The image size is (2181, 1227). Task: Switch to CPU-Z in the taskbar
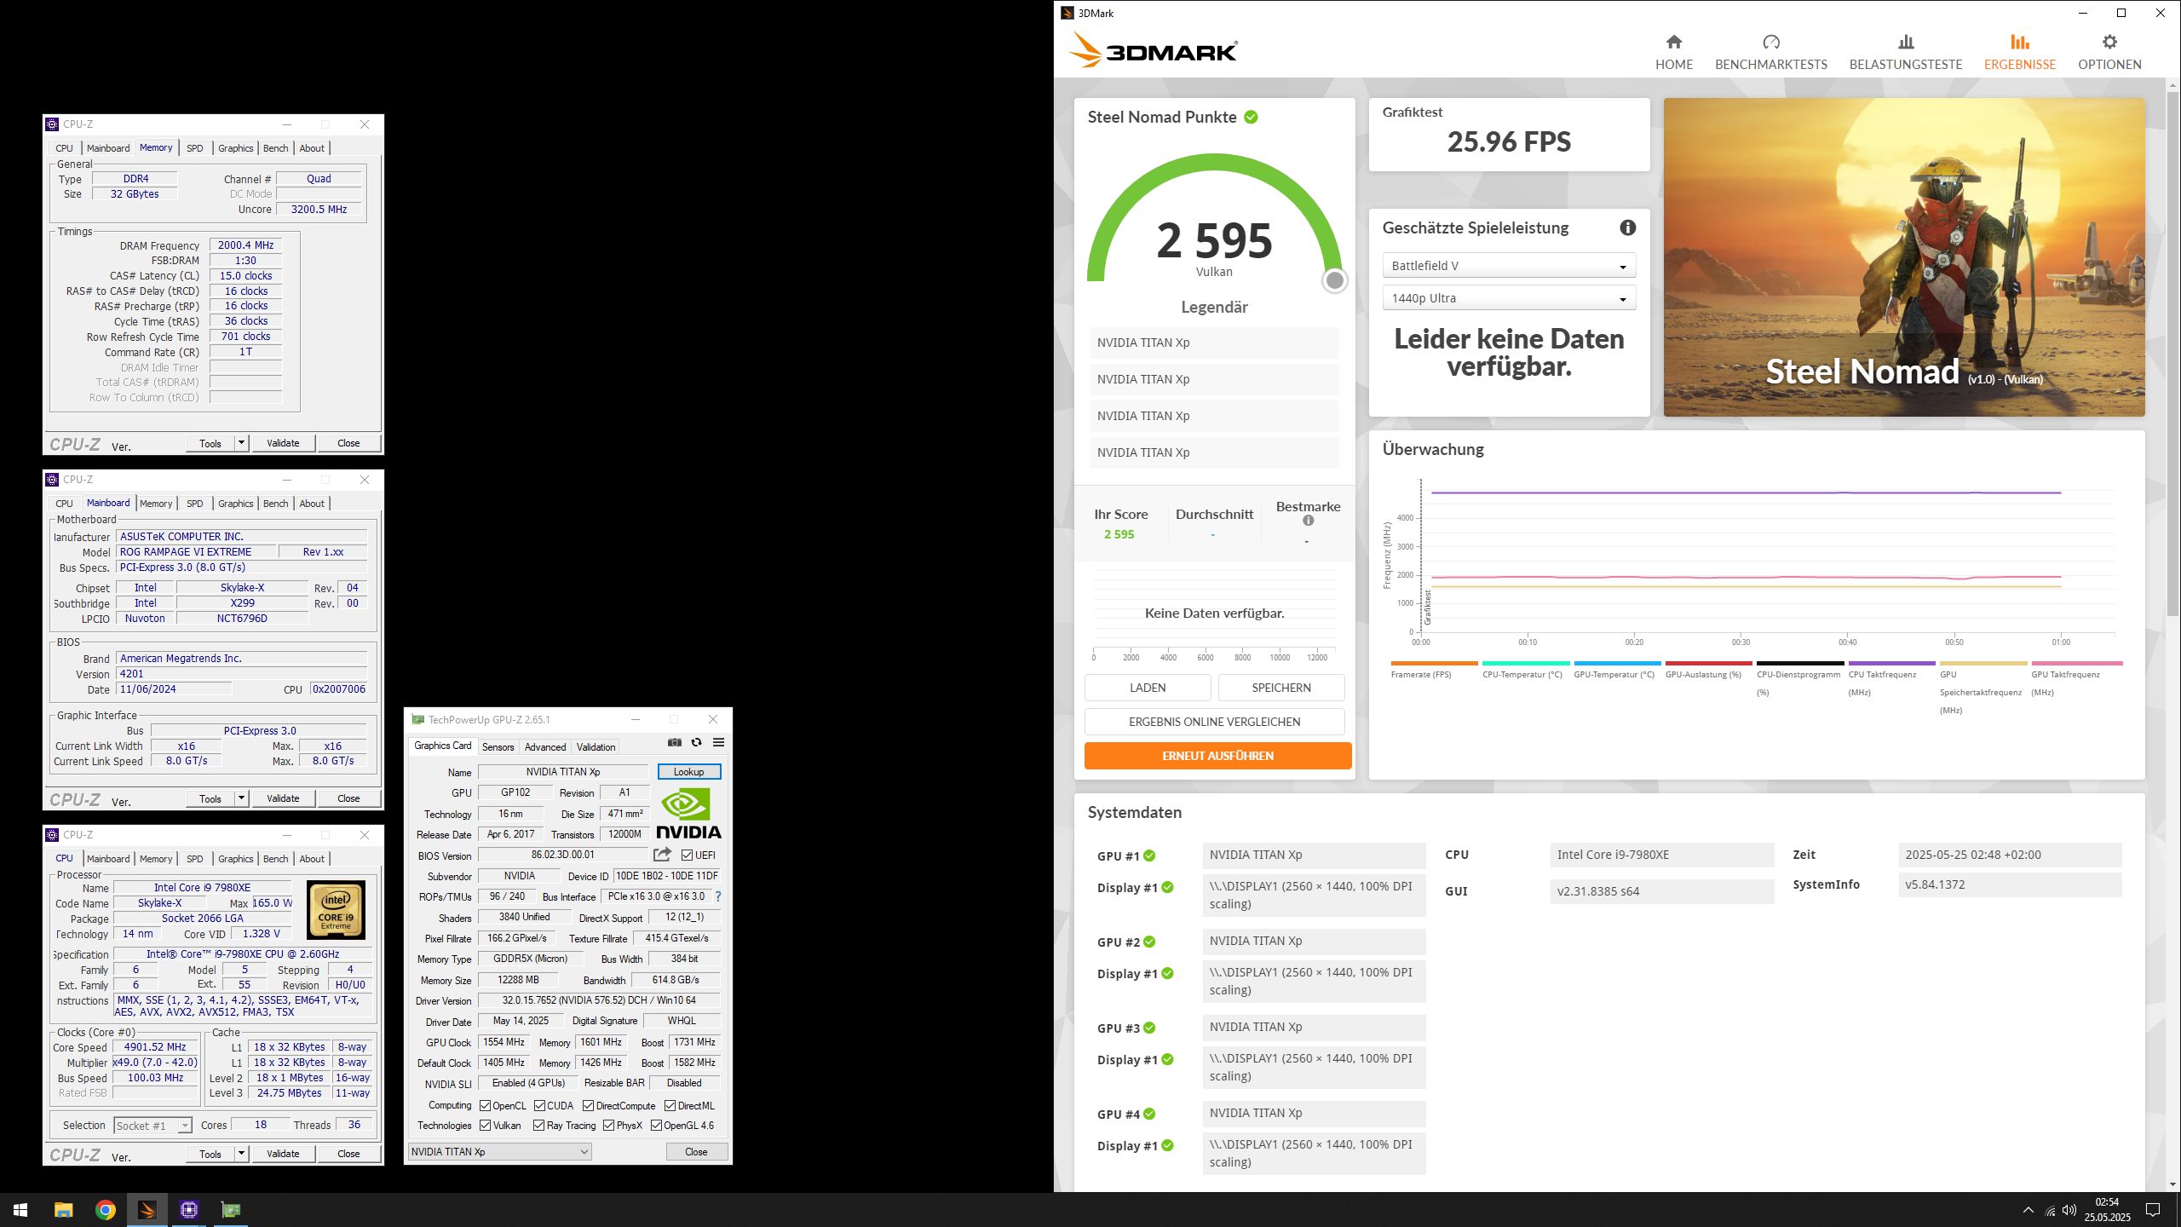(189, 1210)
